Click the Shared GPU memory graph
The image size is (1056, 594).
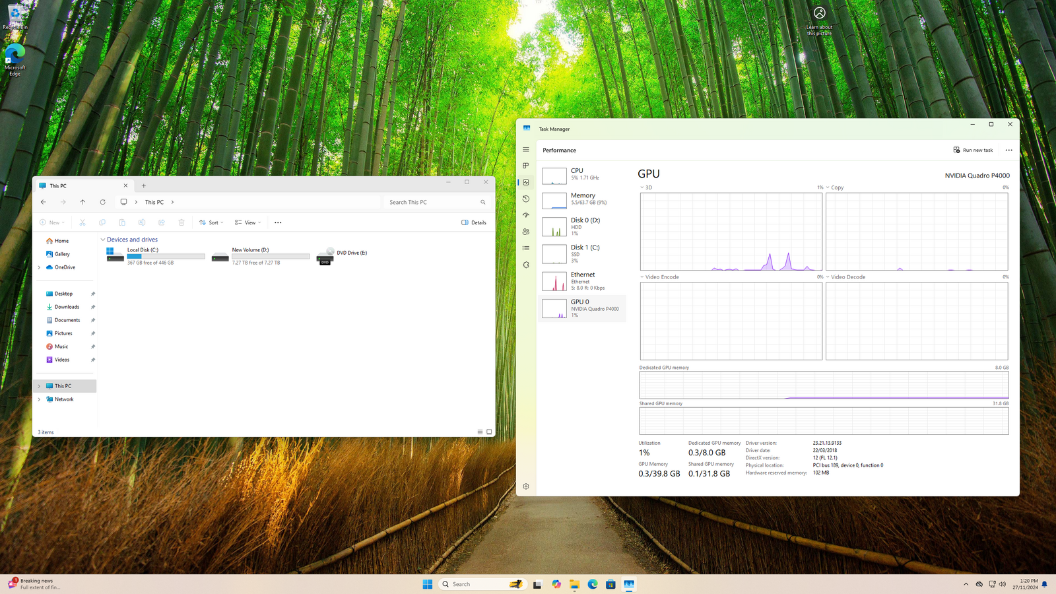(x=824, y=421)
